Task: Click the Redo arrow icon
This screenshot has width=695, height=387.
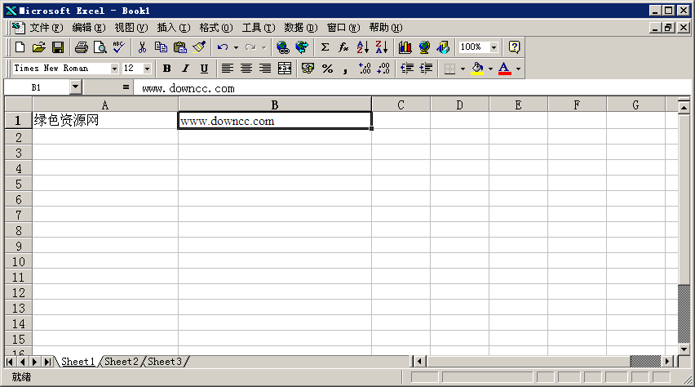Action: click(250, 47)
